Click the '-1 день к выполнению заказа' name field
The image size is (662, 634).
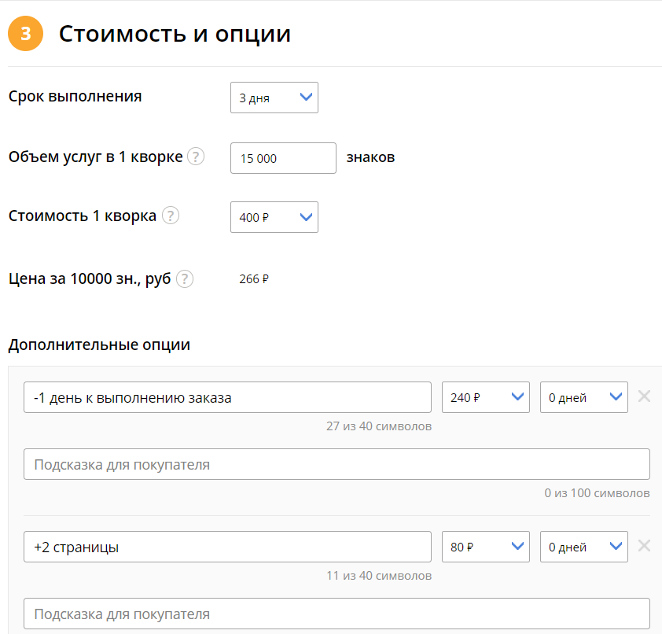[x=227, y=397]
